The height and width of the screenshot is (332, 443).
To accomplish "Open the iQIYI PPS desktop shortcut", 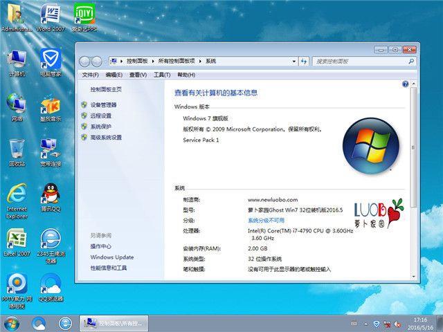I will tap(84, 17).
